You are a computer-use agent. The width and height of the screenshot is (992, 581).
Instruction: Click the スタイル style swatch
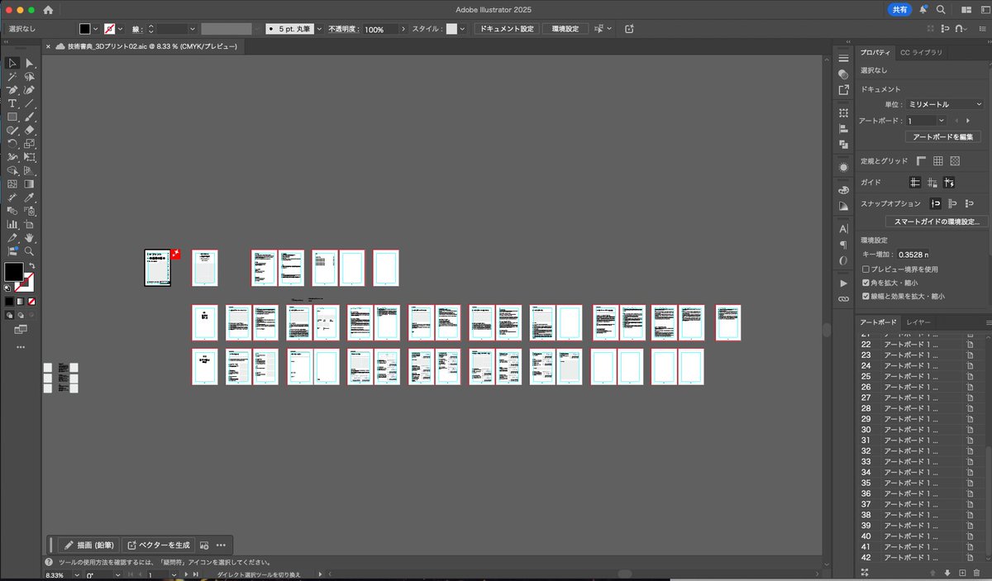click(x=451, y=29)
